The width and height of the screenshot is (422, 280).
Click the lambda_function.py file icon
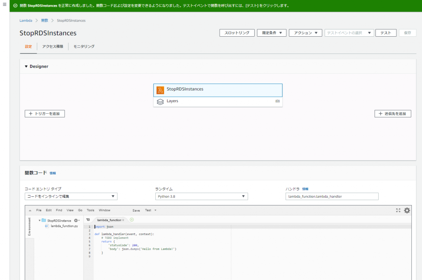[x=47, y=226]
